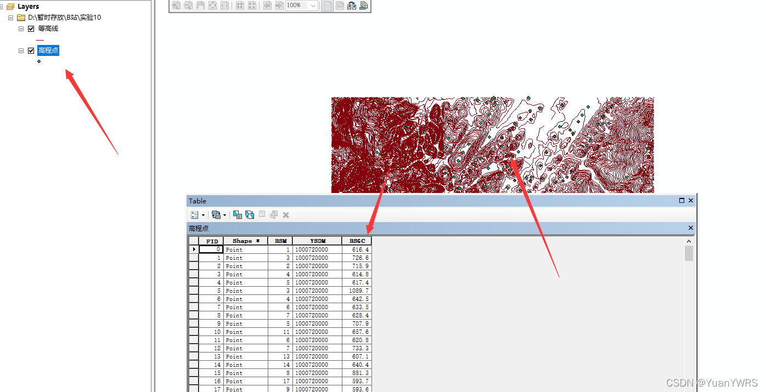Click the row selector for FID 10
Screen dimensions: 766x392
(193, 332)
